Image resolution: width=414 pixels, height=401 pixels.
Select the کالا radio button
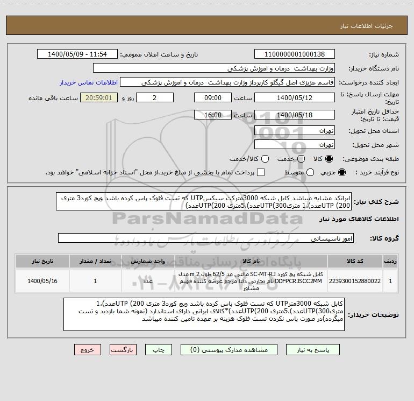pos(329,159)
